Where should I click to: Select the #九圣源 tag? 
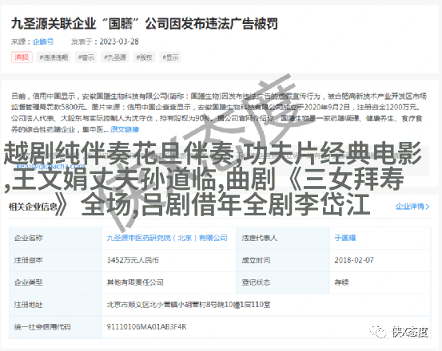115,57
